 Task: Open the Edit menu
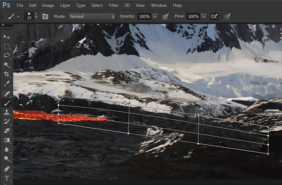33,5
